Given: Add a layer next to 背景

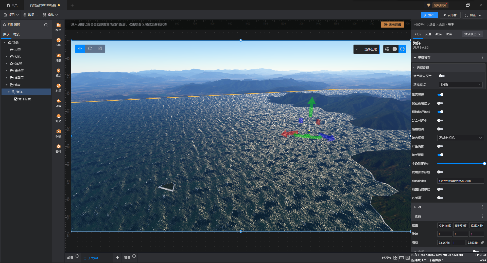Looking at the screenshot, I should [x=134, y=256].
